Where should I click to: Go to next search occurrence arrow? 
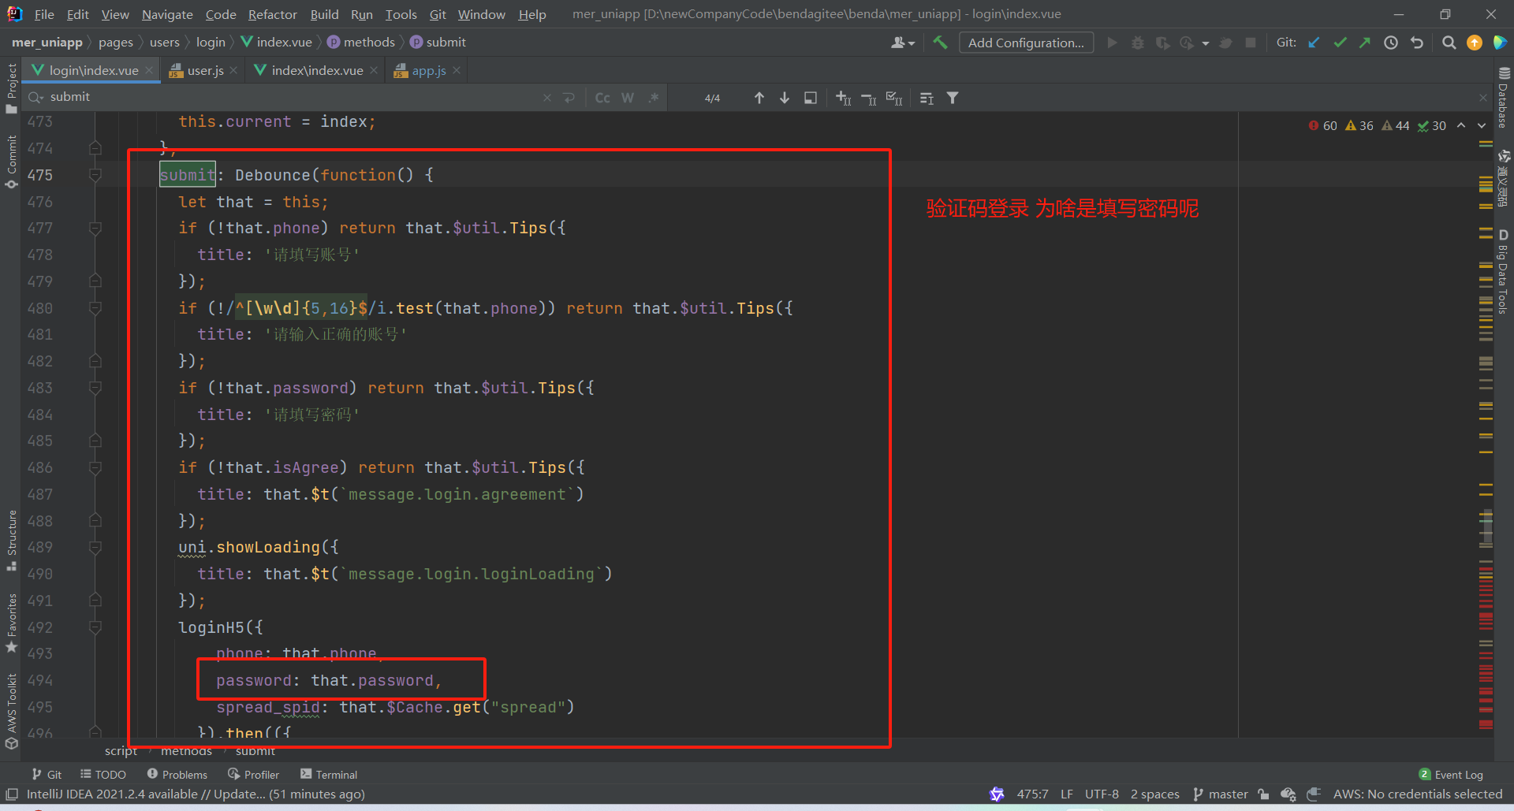click(x=785, y=98)
